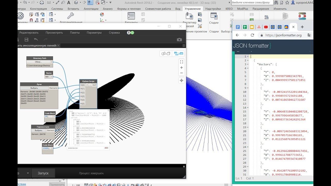Click the Dynamo save icon
This screenshot has width=331, height=186.
click(x=26, y=40)
